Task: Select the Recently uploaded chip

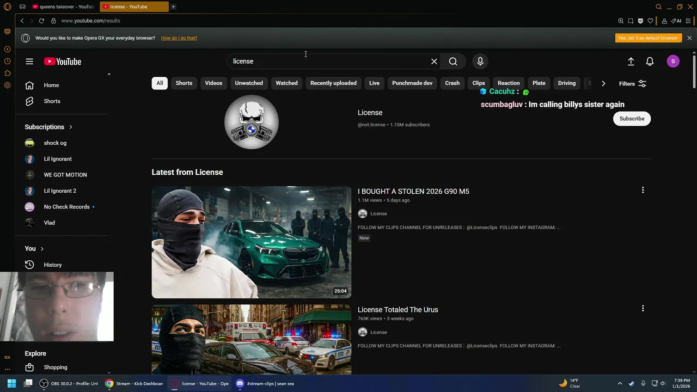Action: click(333, 83)
